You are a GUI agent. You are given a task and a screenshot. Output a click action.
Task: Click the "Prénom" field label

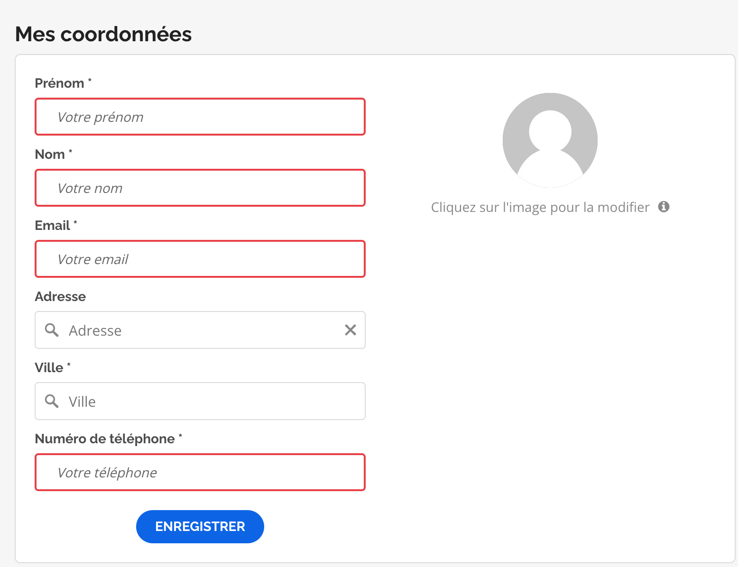click(x=59, y=83)
